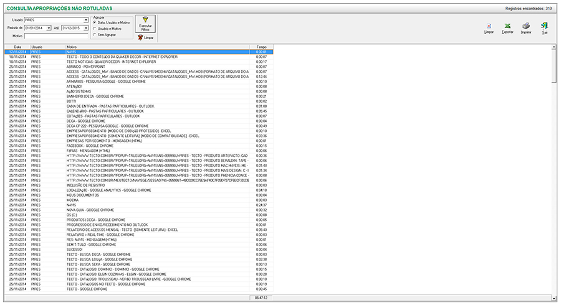Image resolution: width=561 pixels, height=305 pixels.
Task: Select the 'OS (C:)' row
Action: click(x=139, y=215)
